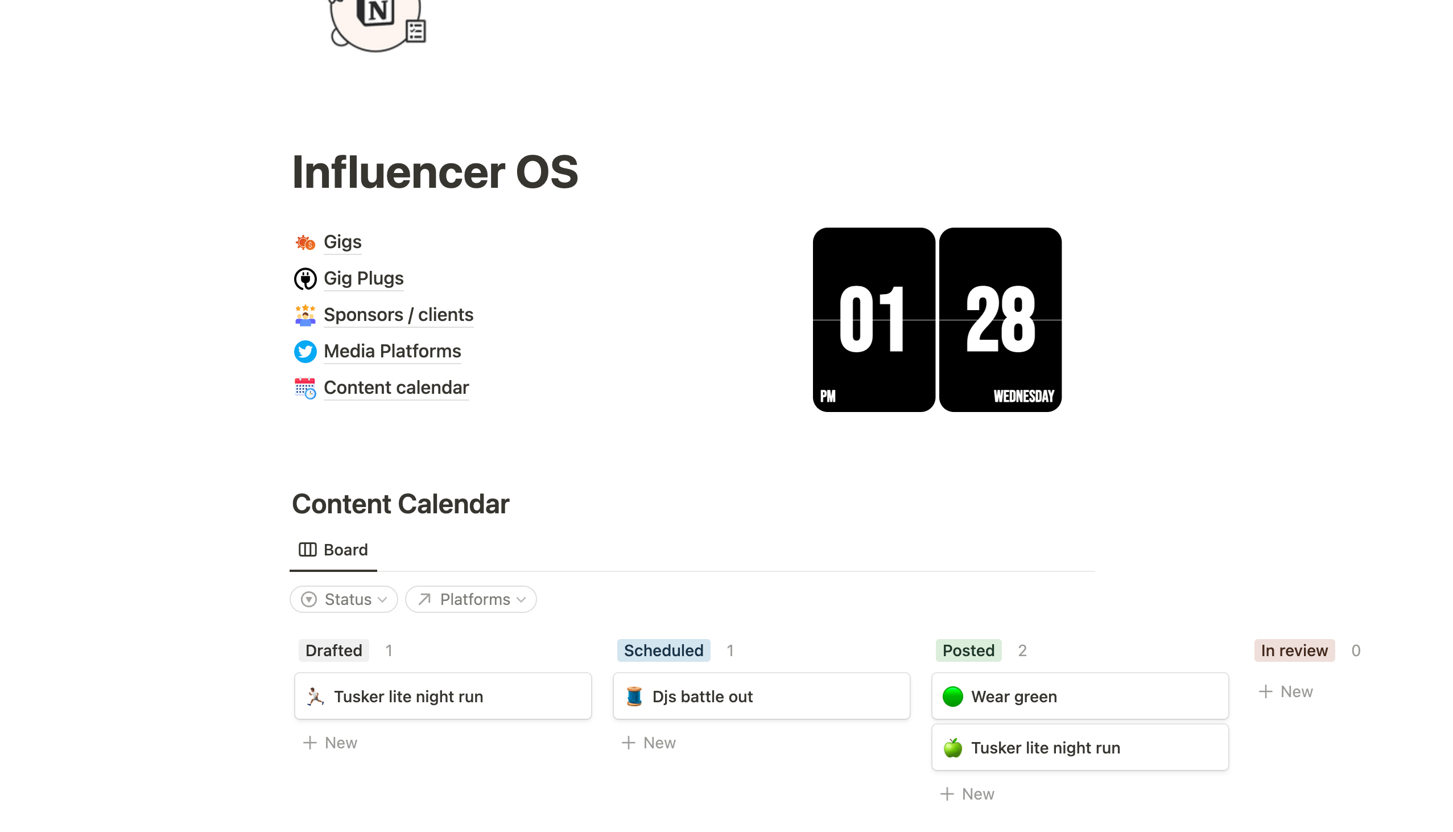Click the Content calendar icon

[x=305, y=388]
